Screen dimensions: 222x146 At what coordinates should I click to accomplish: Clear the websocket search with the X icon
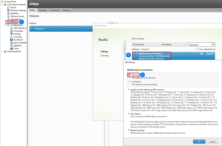pos(213,45)
